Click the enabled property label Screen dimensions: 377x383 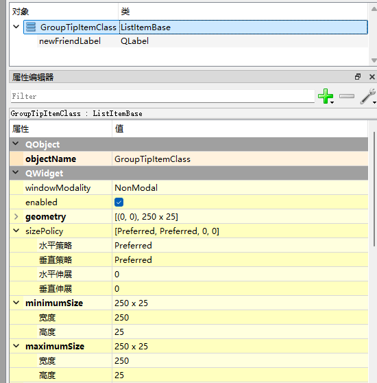pyautogui.click(x=41, y=202)
